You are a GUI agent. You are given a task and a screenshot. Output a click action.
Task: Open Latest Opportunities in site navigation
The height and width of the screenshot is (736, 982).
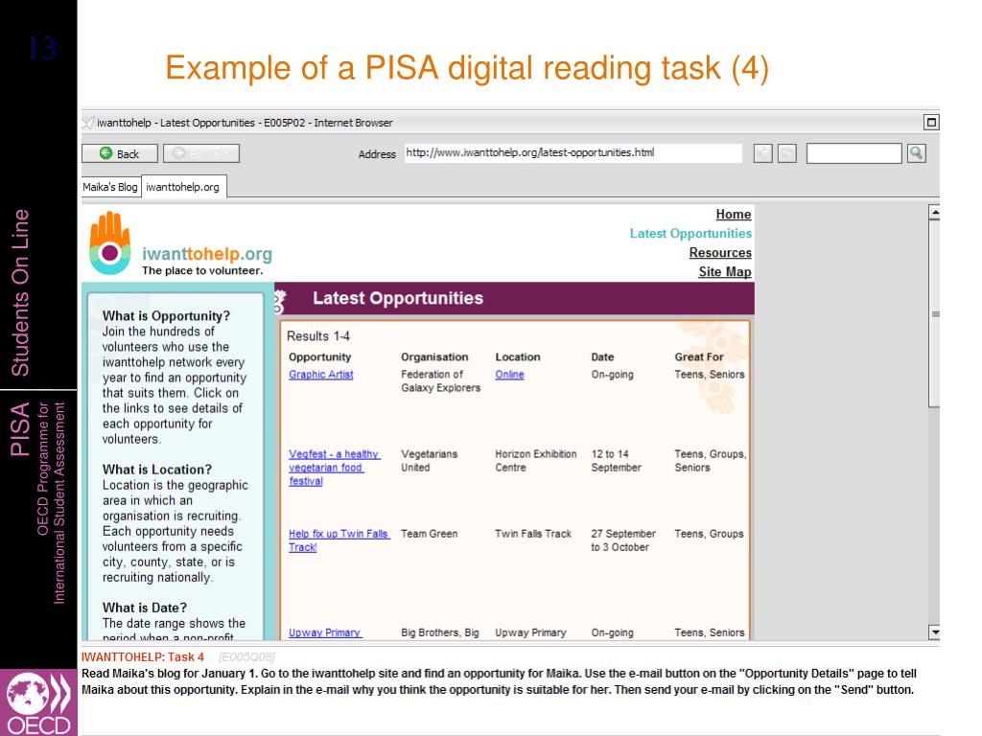point(690,234)
